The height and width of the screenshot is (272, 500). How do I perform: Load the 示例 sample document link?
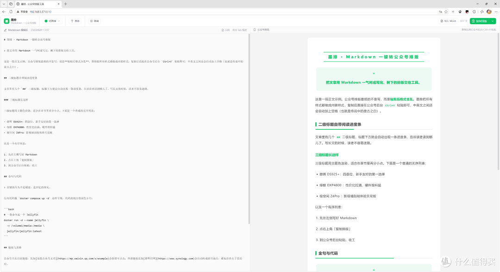(225, 30)
